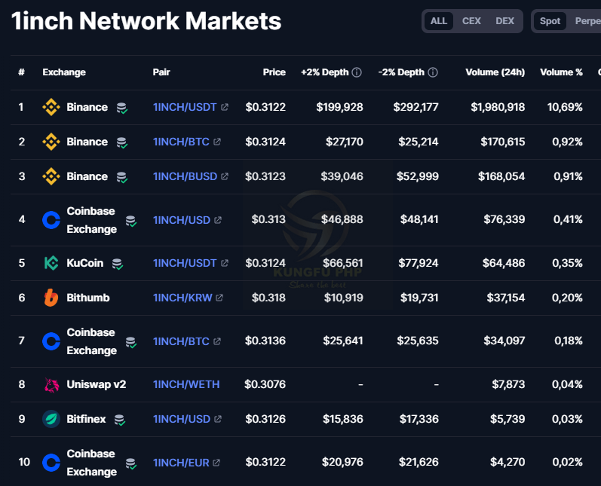Click the Coinbase logo in row 10
The image size is (601, 486).
click(51, 463)
